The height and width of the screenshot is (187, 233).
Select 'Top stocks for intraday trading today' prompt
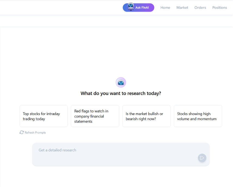(x=44, y=116)
